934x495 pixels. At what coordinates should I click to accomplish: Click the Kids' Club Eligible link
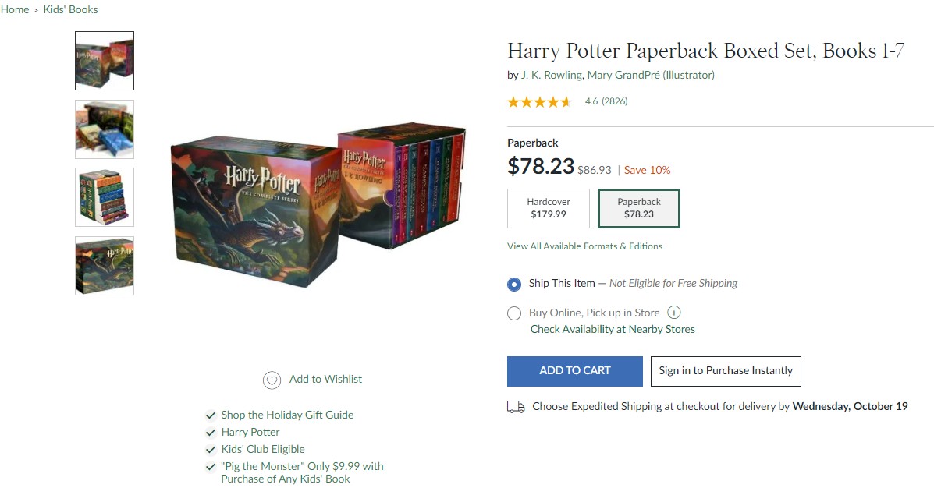263,449
